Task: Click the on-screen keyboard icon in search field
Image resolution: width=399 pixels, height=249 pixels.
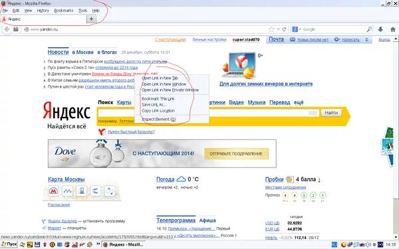Action: [313, 113]
